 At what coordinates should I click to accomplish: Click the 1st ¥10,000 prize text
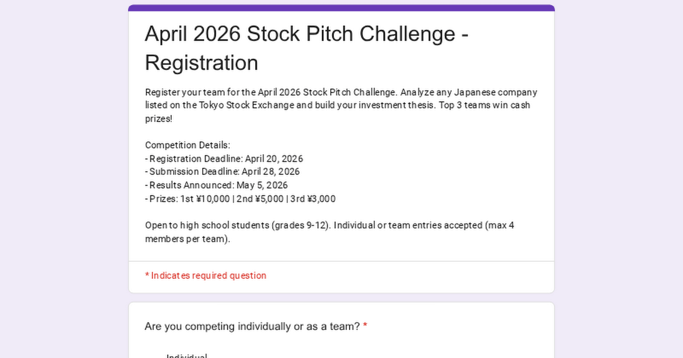pyautogui.click(x=205, y=199)
